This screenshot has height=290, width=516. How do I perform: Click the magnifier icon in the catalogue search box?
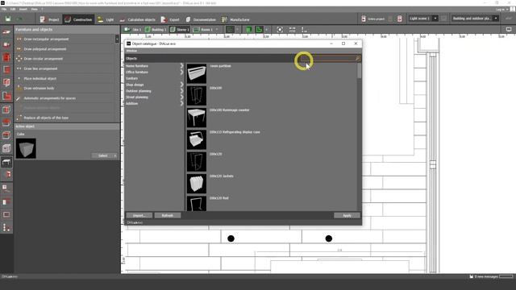pyautogui.click(x=357, y=59)
